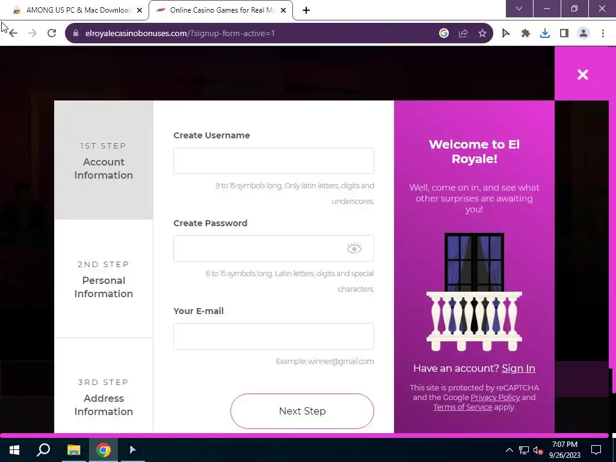Click the arrow-shaped extension icon in toolbar
The image size is (616, 462).
pos(506,34)
